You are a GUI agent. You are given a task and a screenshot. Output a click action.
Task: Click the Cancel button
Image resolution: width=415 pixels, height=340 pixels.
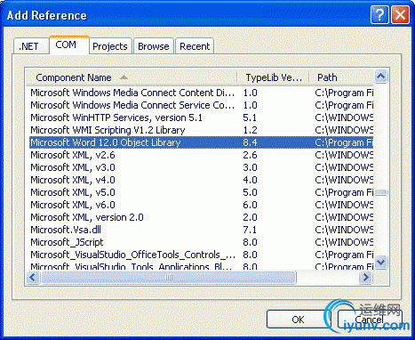coord(370,320)
